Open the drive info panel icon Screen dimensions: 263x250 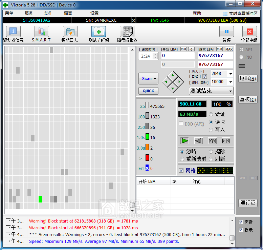[x=13, y=31]
